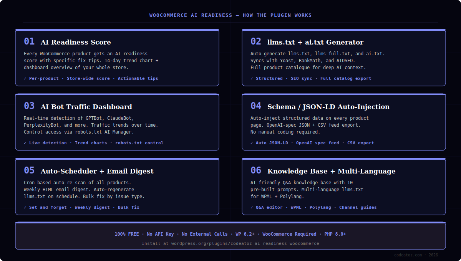Click the checkmark before 'Live detection'
Viewport: 461px width, 261px height.
(25, 143)
